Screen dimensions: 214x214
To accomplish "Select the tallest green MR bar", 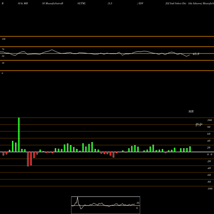I will pos(19,135).
